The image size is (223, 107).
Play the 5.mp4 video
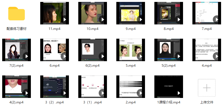tap(141, 56)
